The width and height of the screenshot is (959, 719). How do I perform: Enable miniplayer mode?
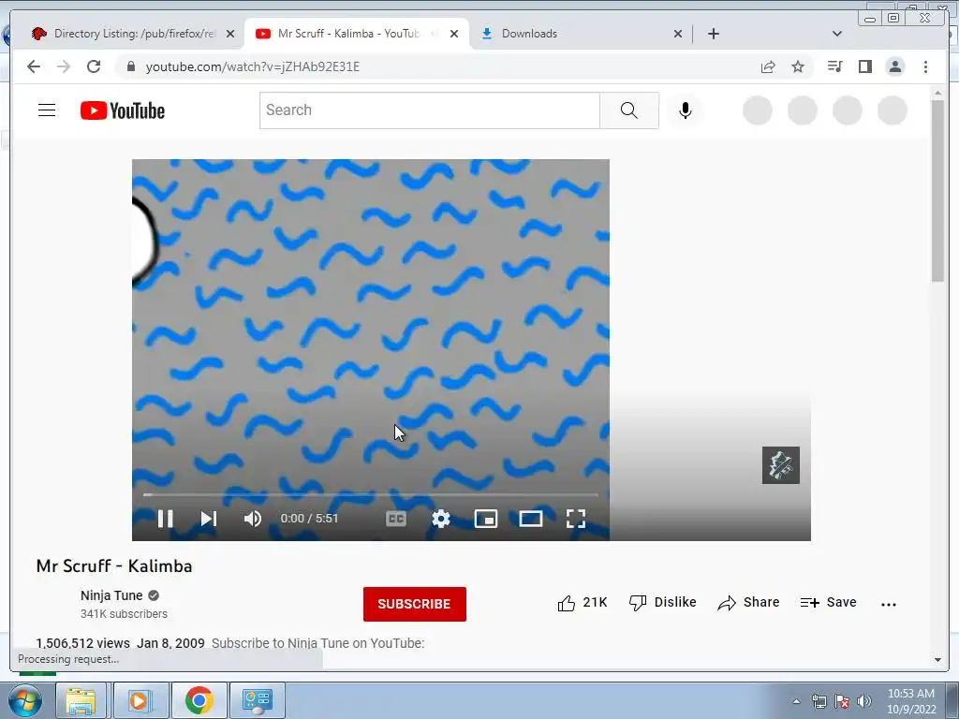(486, 519)
